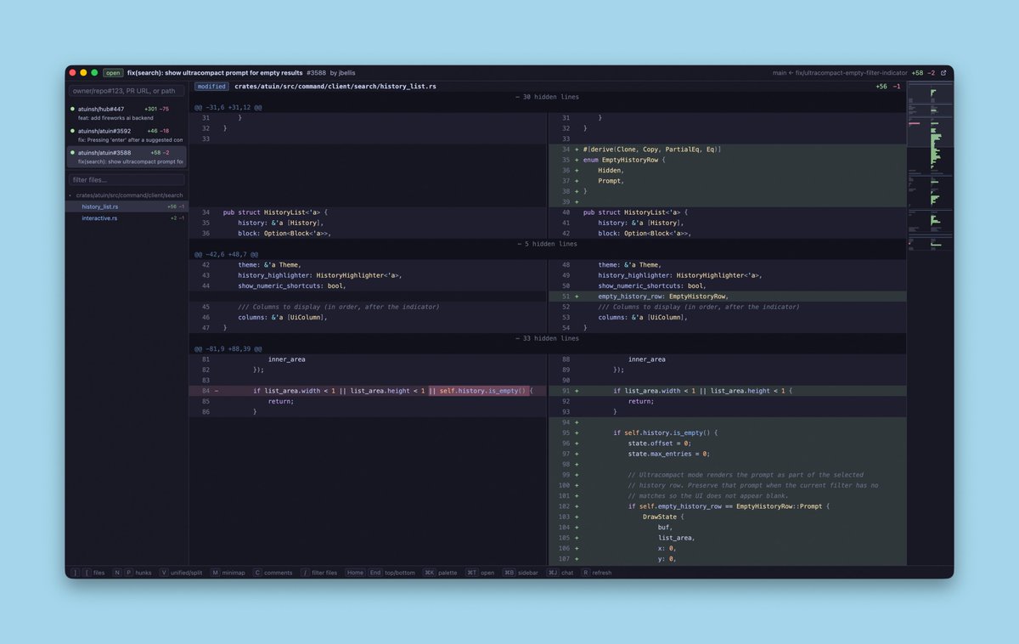Click removed line 84 on left pane

coord(368,391)
